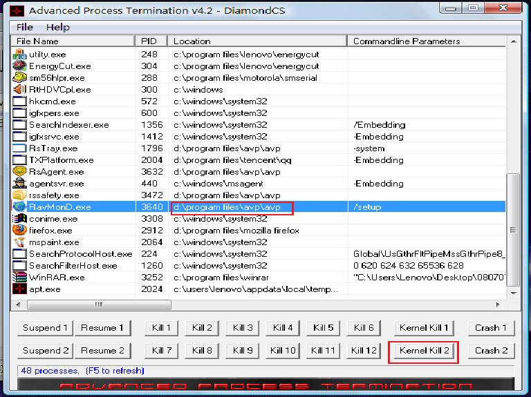The height and width of the screenshot is (397, 531).
Task: Sort by PID column header
Action: 151,41
